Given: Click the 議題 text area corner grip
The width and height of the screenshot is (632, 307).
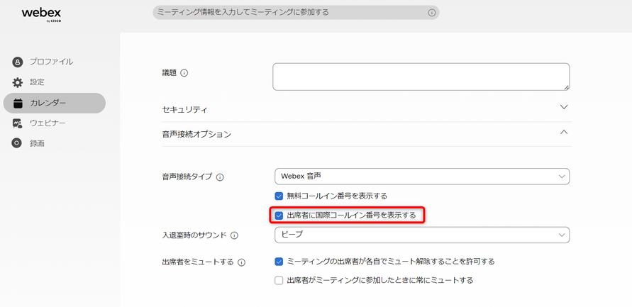Looking at the screenshot, I should 566,87.
